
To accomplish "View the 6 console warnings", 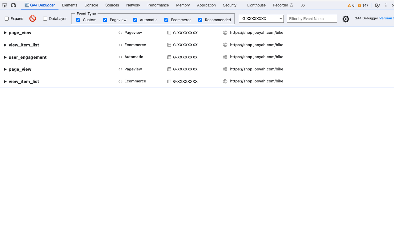I will point(350,5).
